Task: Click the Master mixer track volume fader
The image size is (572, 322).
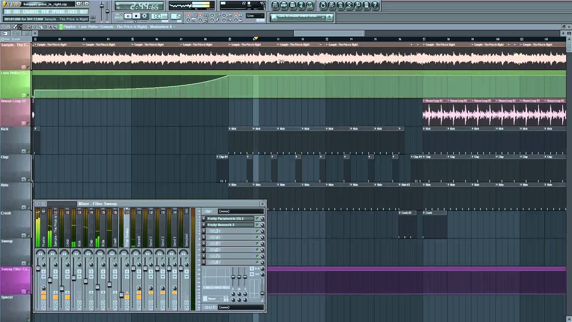Action: click(x=38, y=268)
